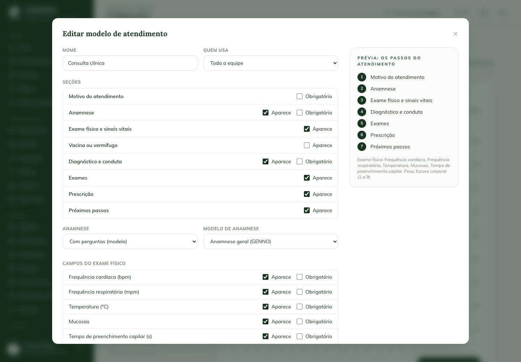Click step 7 Próximos passos badge in preview
The width and height of the screenshot is (521, 362).
pyautogui.click(x=362, y=147)
